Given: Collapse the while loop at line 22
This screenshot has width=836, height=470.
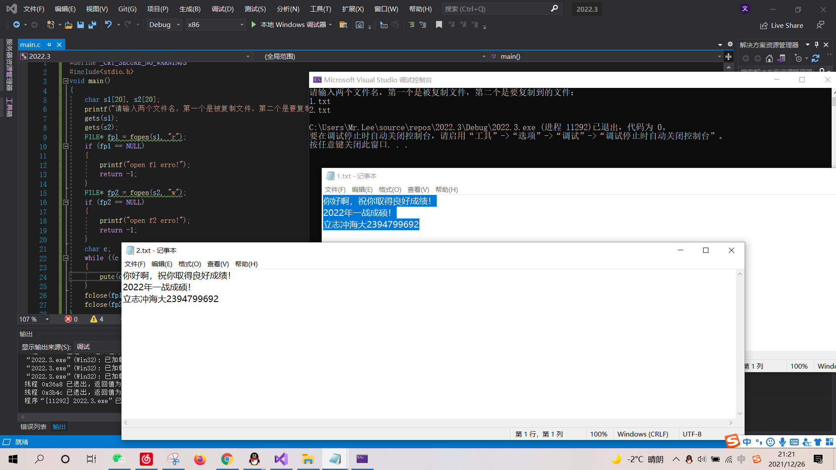Looking at the screenshot, I should point(66,258).
